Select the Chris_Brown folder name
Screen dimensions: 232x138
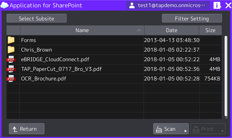[36, 50]
